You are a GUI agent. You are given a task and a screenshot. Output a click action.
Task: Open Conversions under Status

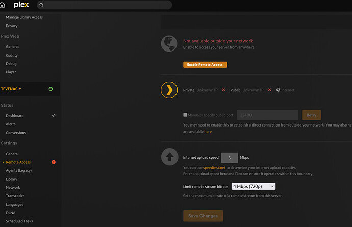(16, 133)
